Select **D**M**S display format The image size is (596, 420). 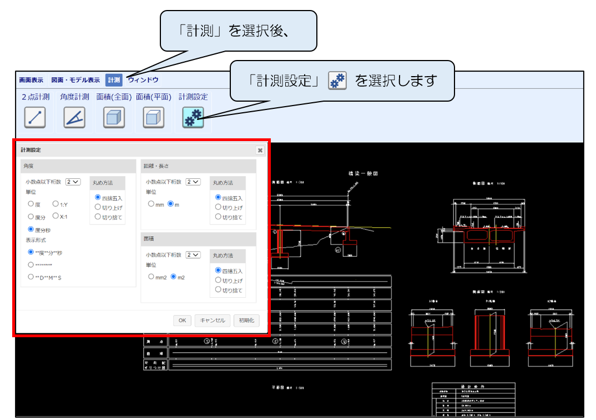point(31,277)
